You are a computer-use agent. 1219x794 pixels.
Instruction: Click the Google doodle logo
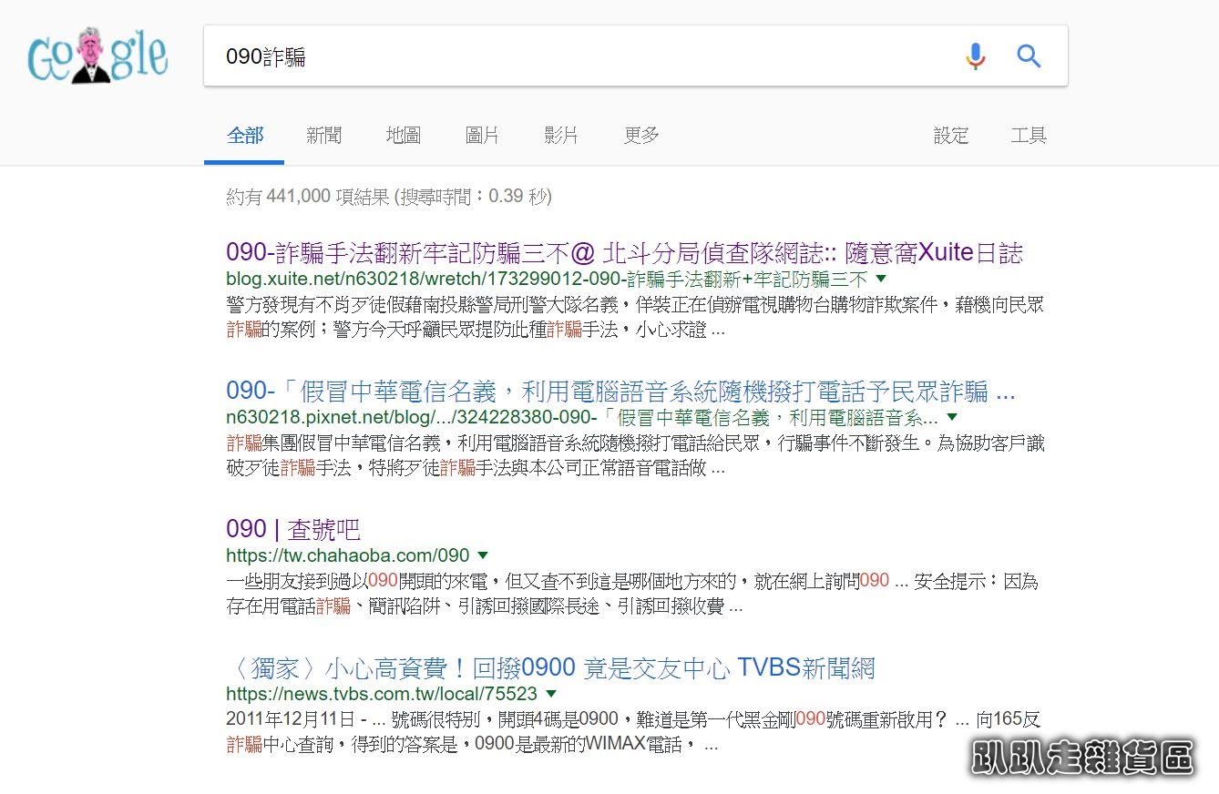click(97, 56)
